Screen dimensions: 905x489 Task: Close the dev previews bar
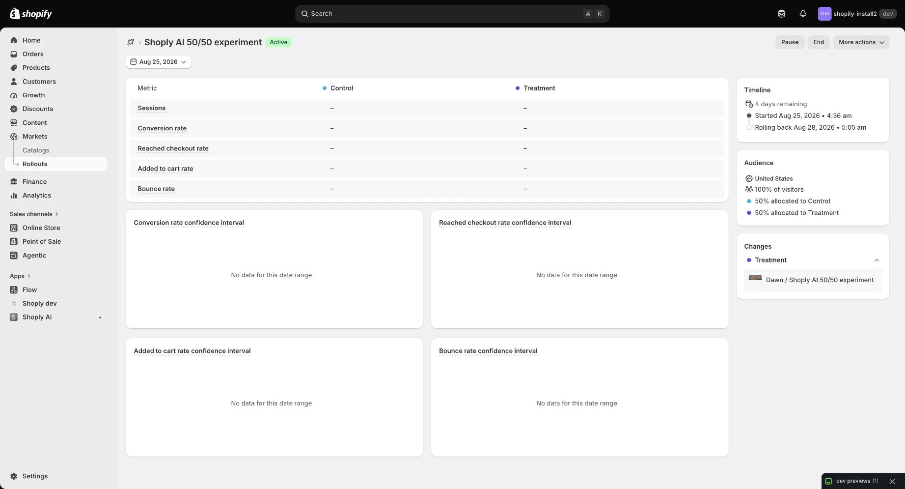pos(892,482)
